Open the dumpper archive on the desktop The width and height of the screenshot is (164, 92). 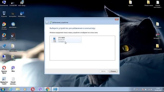point(158,36)
